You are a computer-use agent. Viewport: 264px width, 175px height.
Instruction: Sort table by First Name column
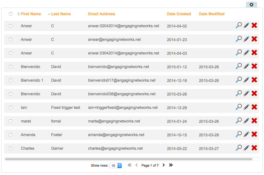31,14
